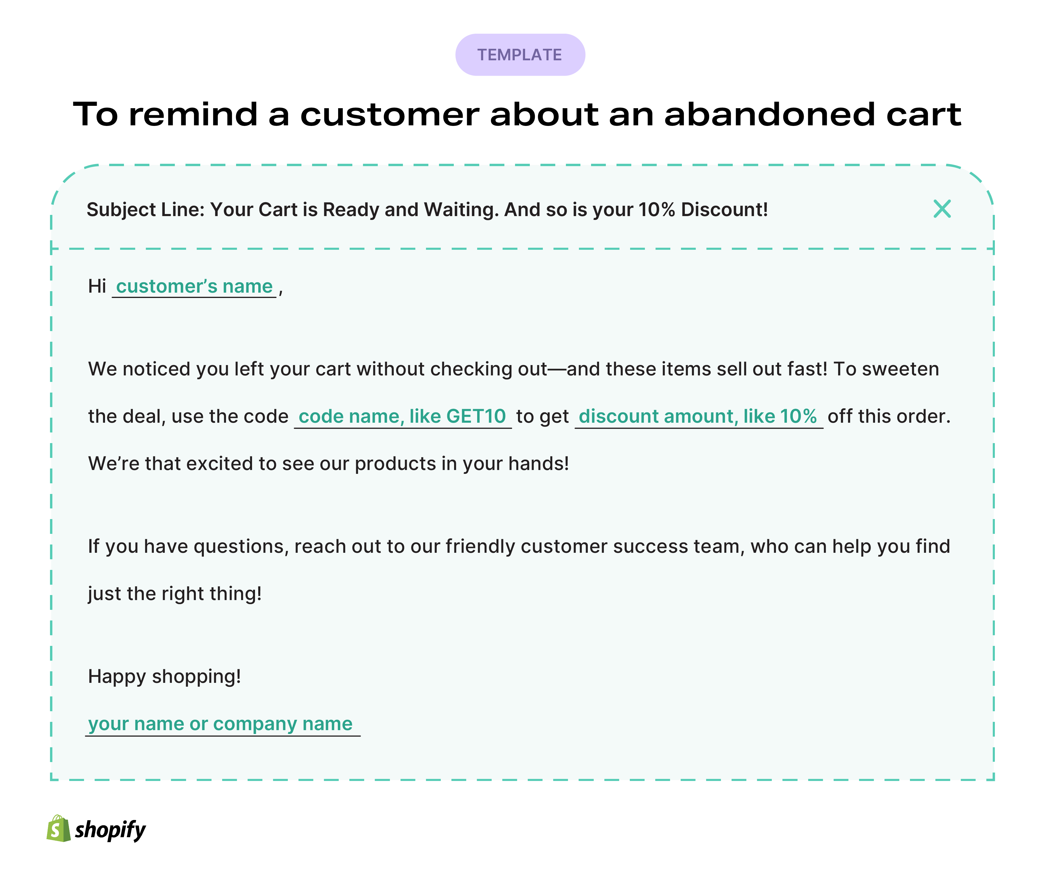The height and width of the screenshot is (880, 1041).
Task: Click the Subject Line text
Action: 427,210
